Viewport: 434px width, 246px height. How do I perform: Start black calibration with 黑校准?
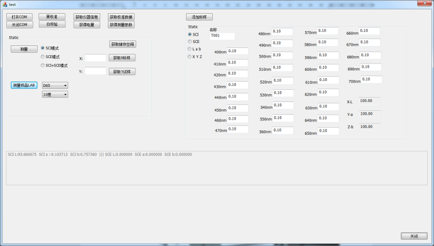pyautogui.click(x=52, y=17)
